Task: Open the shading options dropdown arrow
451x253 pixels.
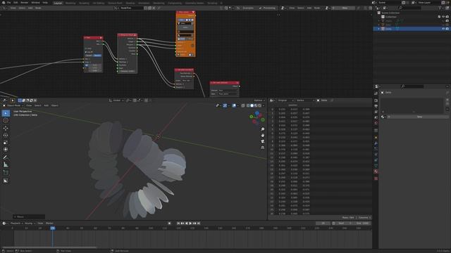Action: pyautogui.click(x=264, y=105)
